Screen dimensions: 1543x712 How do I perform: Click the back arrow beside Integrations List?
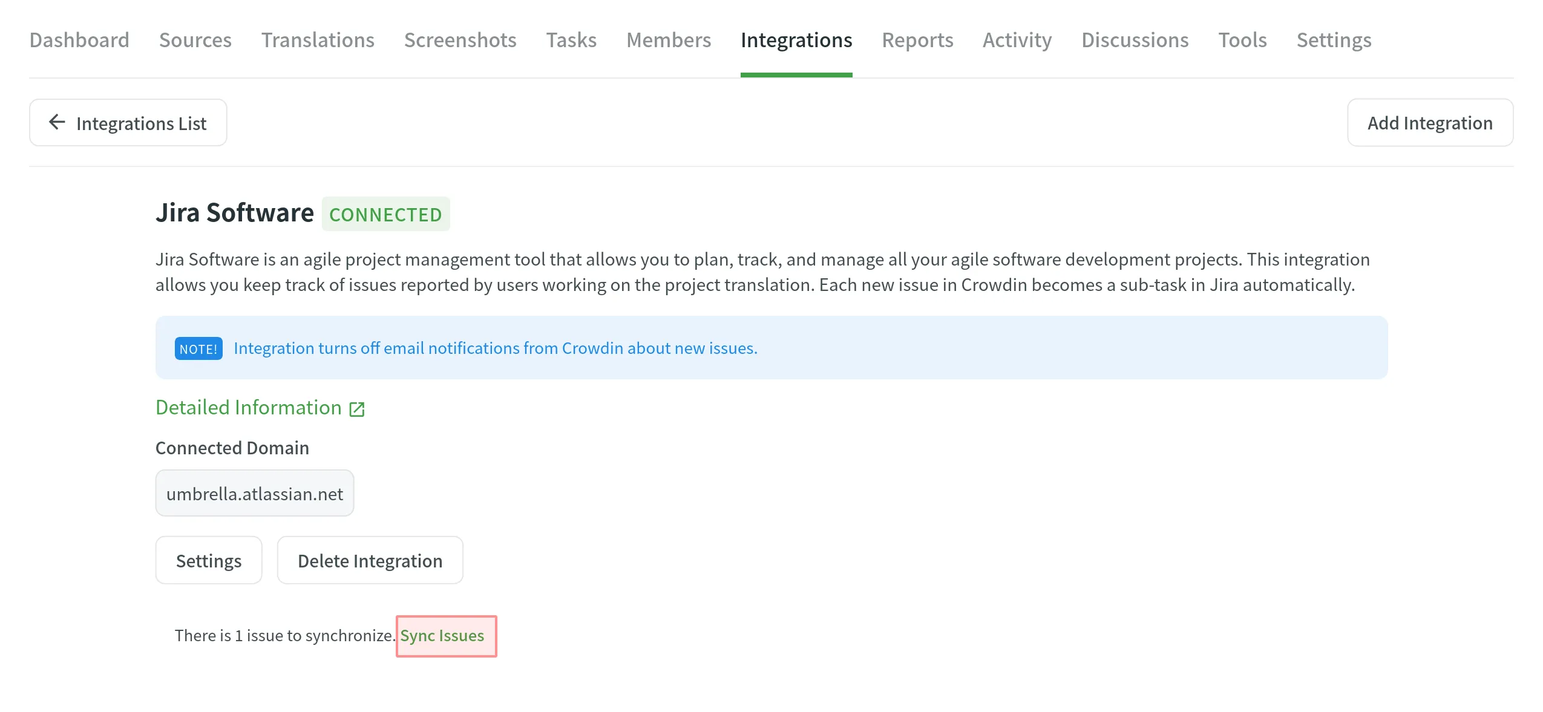tap(57, 122)
